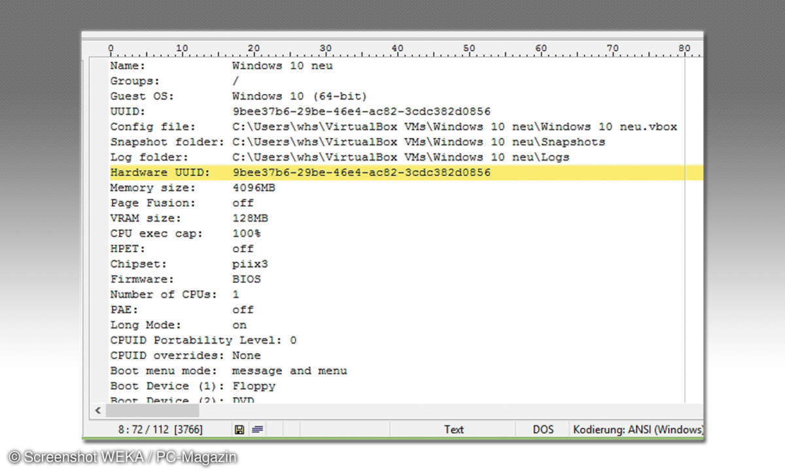The height and width of the screenshot is (471, 785).
Task: Click the 'Text' file type status field
Action: click(453, 430)
